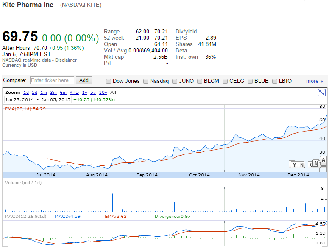Click the EMA(20,1d):54.29 indicator label

(x=25, y=109)
